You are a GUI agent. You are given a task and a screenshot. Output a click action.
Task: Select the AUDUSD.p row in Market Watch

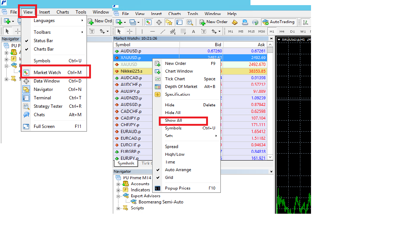190,51
